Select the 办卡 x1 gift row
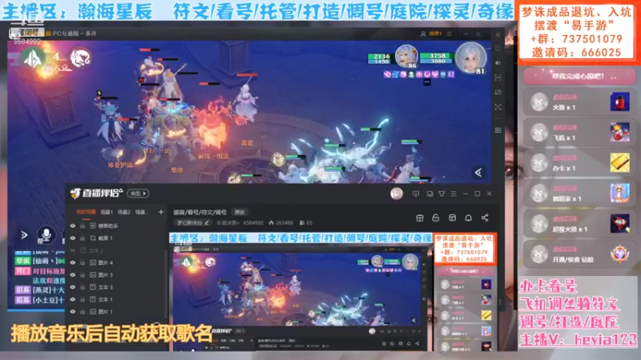The height and width of the screenshot is (360, 641). [x=579, y=163]
